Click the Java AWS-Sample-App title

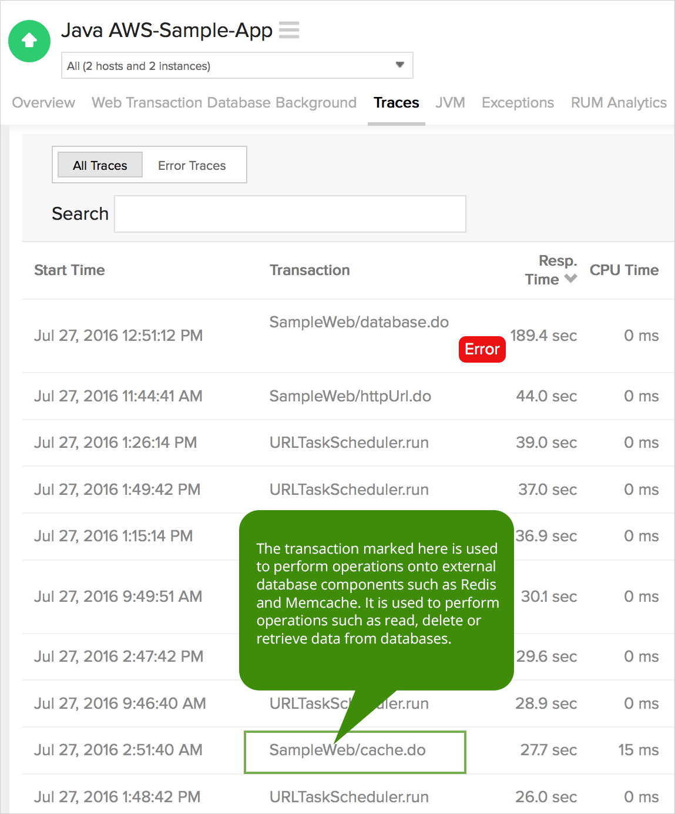(x=167, y=30)
